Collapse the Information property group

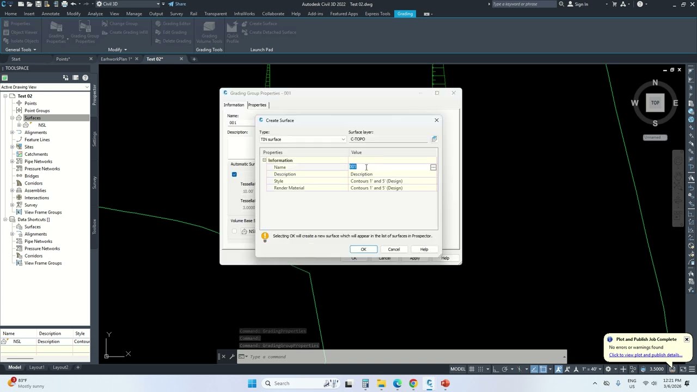point(265,160)
